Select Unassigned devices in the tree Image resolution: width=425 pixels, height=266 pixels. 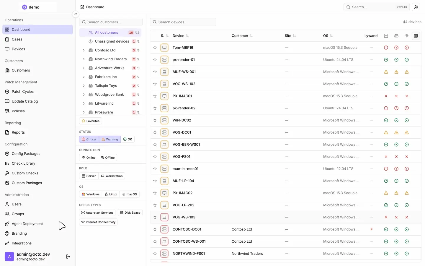[x=110, y=41]
